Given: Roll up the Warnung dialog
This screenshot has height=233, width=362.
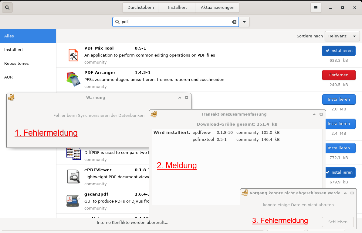Looking at the screenshot, I should click(180, 98).
